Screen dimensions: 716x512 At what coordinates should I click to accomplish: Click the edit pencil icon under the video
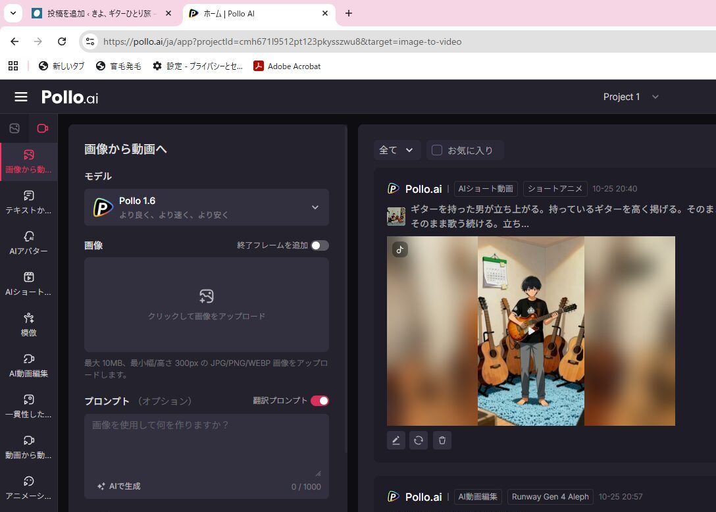pos(396,440)
